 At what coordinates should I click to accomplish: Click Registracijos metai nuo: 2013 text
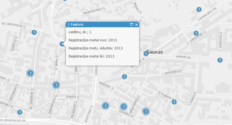(93, 40)
